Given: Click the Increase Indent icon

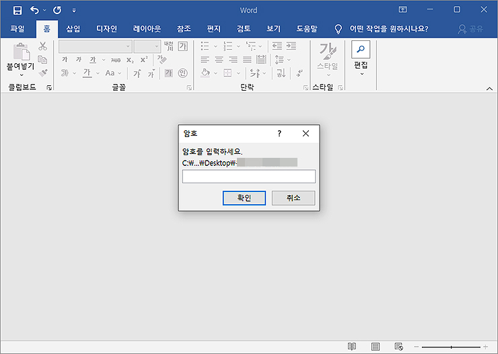Looking at the screenshot, I should (291, 46).
